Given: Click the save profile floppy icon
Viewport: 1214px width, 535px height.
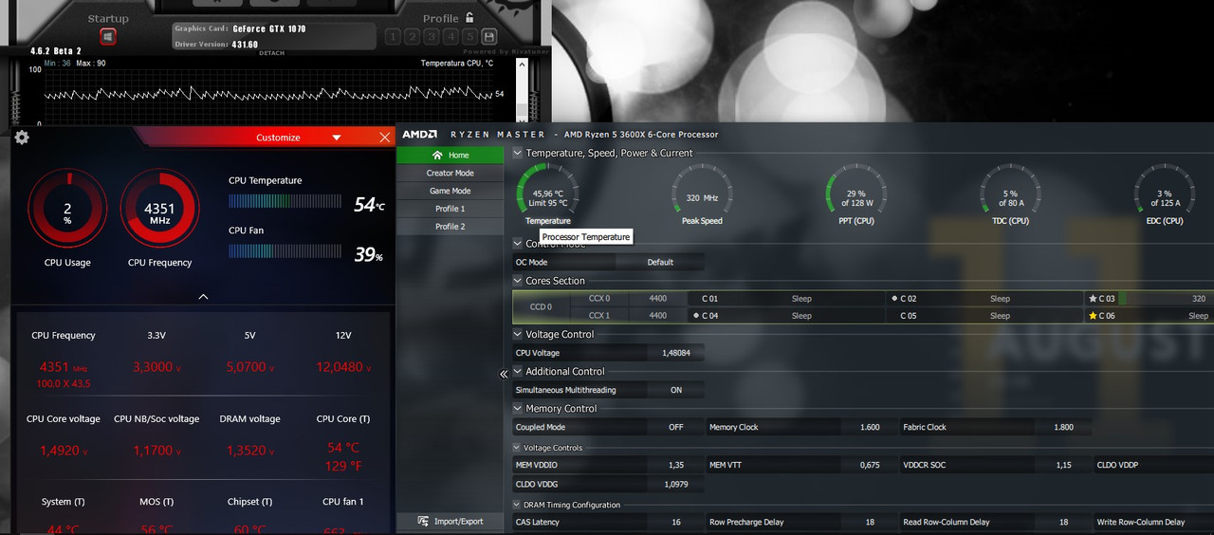Looking at the screenshot, I should (x=489, y=37).
